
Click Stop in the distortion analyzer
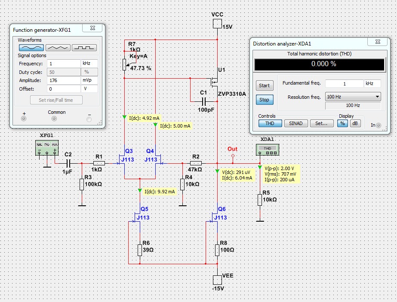[x=265, y=100]
